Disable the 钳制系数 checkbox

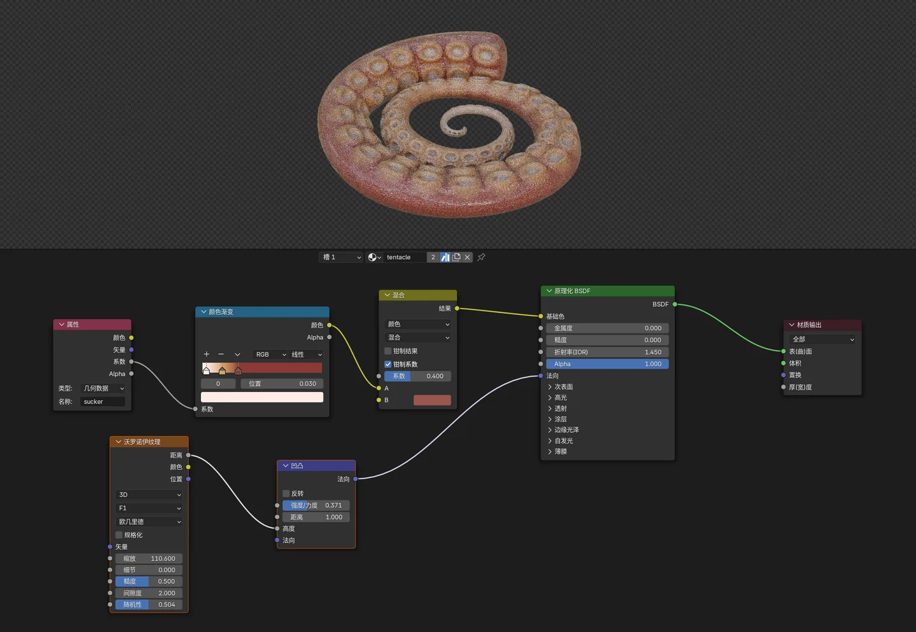point(388,364)
